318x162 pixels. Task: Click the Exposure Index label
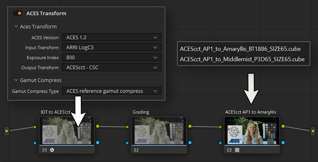point(43,58)
